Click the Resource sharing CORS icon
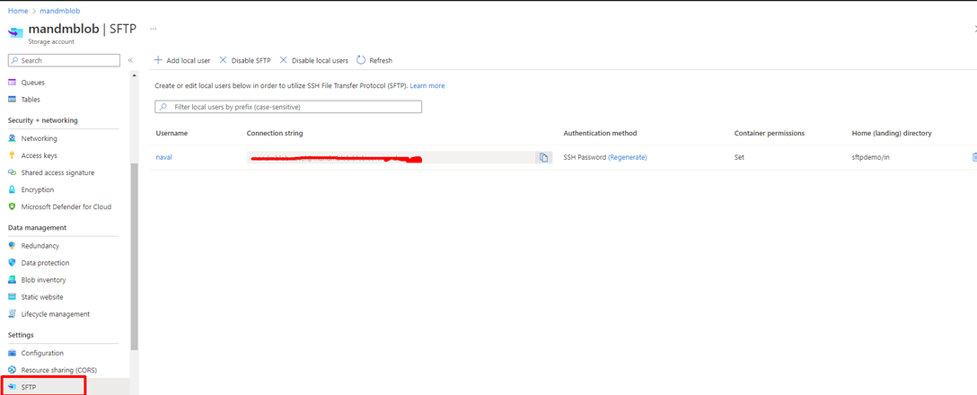 [x=12, y=370]
